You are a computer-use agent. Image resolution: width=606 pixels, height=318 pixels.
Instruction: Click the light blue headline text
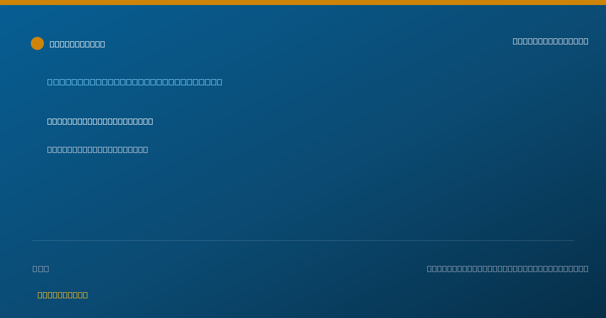[135, 82]
